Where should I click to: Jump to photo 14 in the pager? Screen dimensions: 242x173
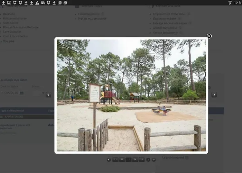pyautogui.click(x=135, y=160)
